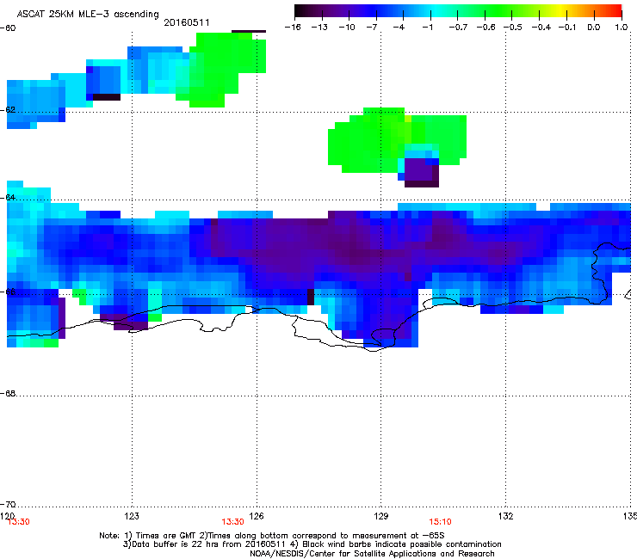Image resolution: width=637 pixels, height=559 pixels.
Task: Click the '129' longitude axis label
Action: [381, 516]
